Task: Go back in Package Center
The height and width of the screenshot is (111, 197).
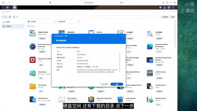Action: pos(3,17)
